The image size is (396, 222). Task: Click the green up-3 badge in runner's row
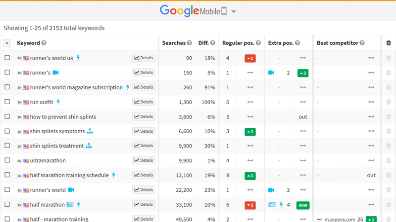(303, 73)
